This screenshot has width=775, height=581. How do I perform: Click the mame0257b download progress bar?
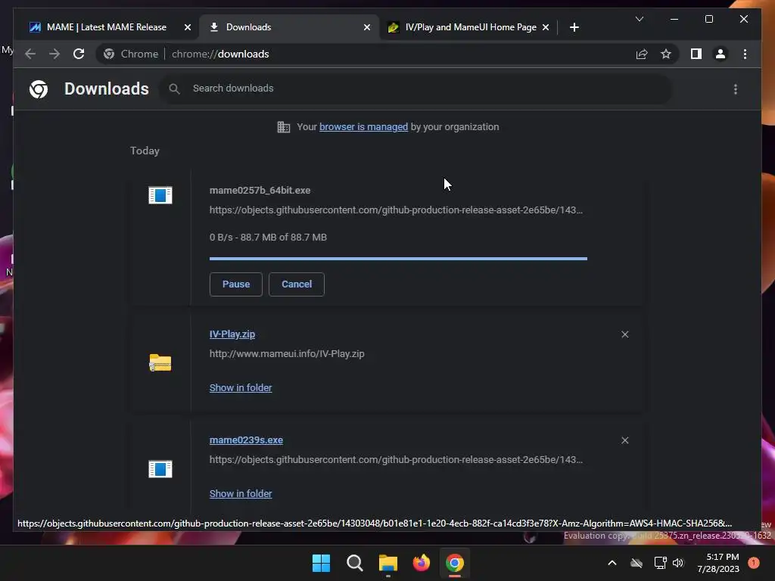coord(398,259)
